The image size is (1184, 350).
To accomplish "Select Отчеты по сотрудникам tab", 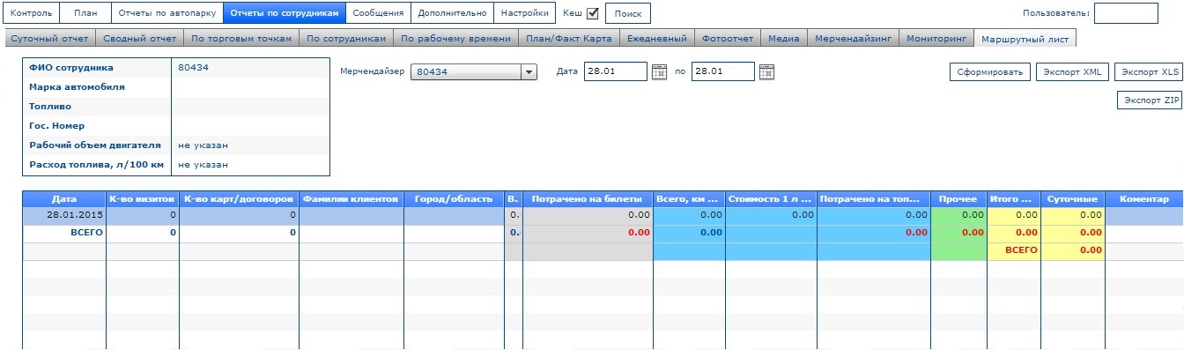I will (284, 13).
